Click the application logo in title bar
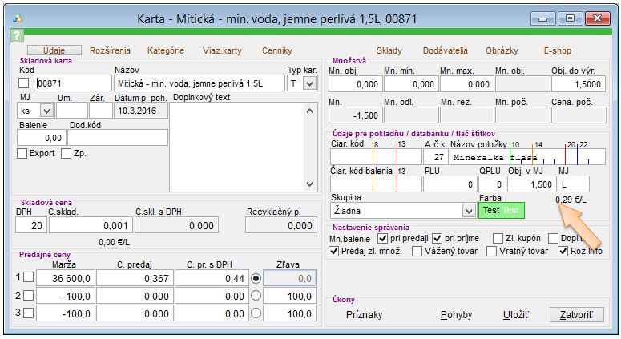621x339 pixels. [18, 18]
